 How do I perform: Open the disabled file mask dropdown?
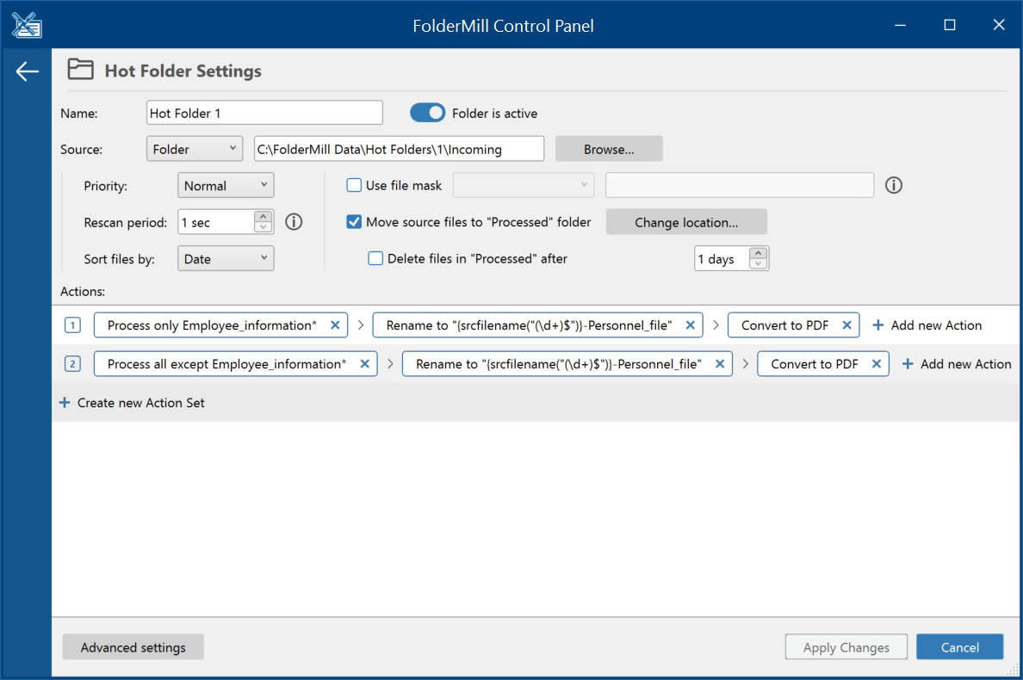pyautogui.click(x=524, y=185)
